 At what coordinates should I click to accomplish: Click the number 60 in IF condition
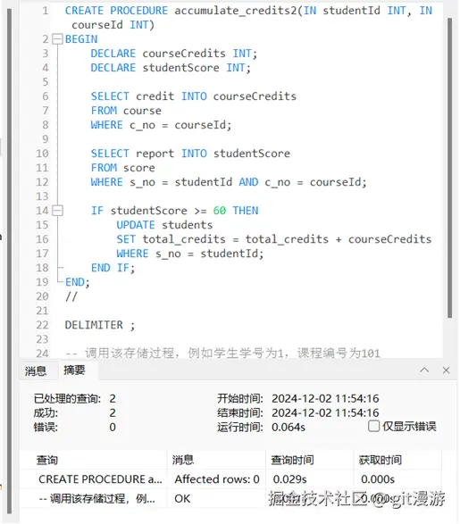[220, 211]
